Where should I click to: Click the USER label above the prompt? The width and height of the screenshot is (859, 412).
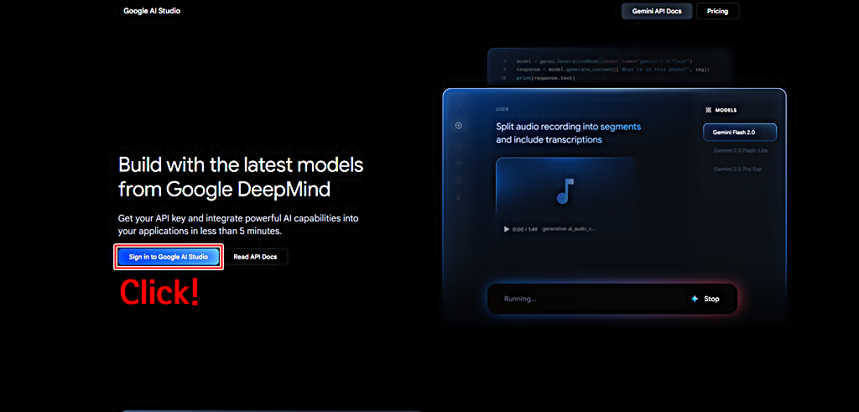502,110
